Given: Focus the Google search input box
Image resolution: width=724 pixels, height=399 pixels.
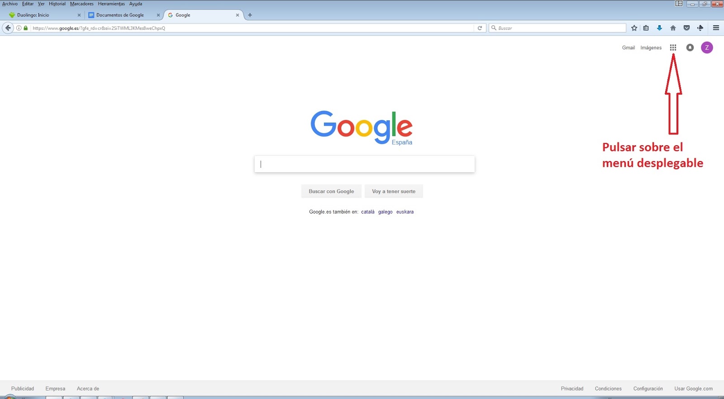Looking at the screenshot, I should [364, 164].
